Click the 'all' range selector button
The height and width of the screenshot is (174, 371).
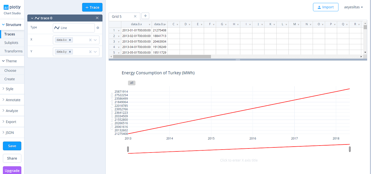pyautogui.click(x=132, y=83)
